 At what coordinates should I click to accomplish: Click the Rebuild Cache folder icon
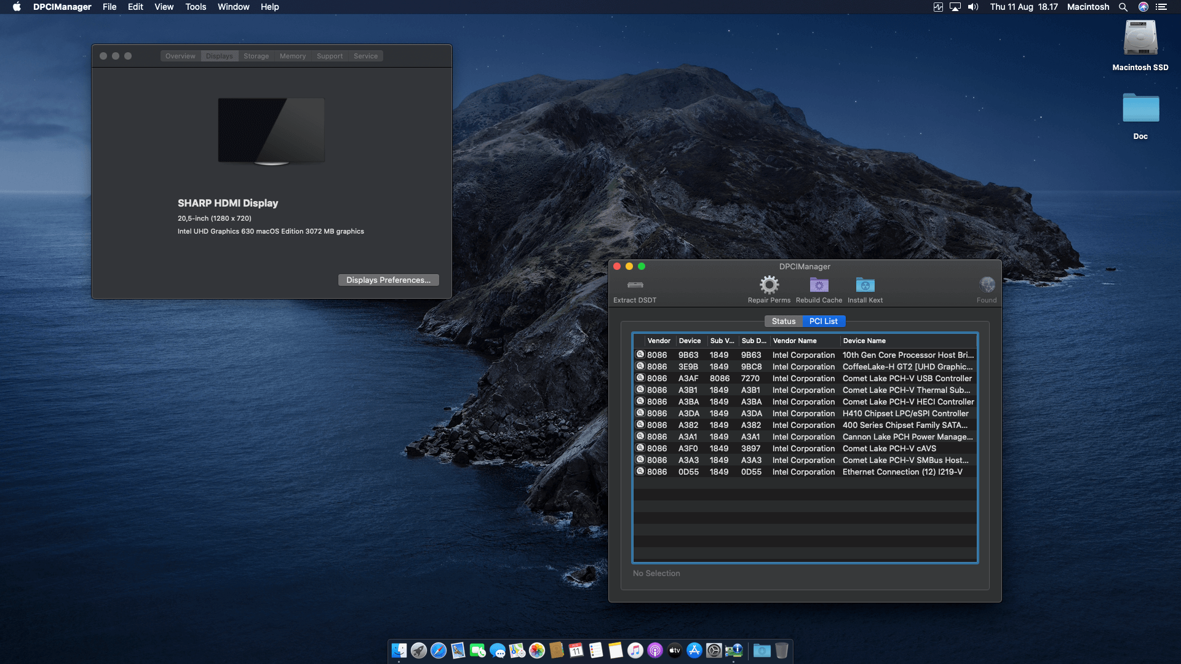coord(818,285)
